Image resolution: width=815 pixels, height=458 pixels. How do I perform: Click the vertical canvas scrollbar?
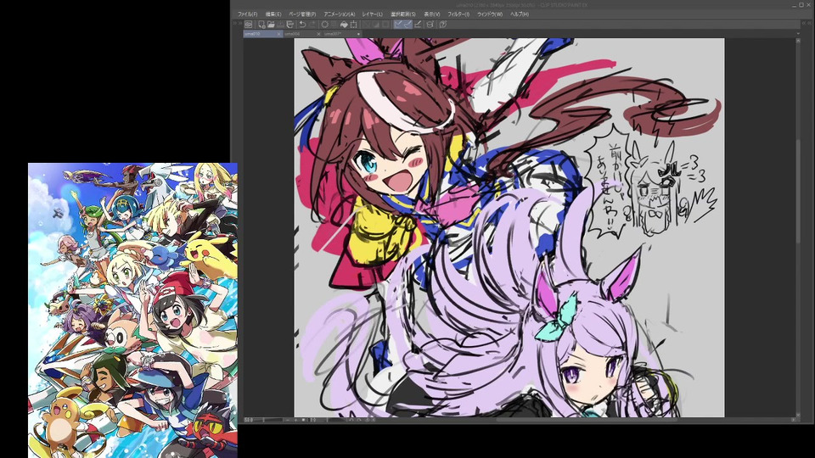coord(798,191)
